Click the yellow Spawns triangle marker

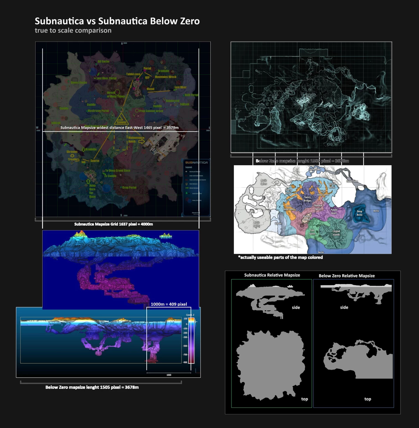pos(121,119)
